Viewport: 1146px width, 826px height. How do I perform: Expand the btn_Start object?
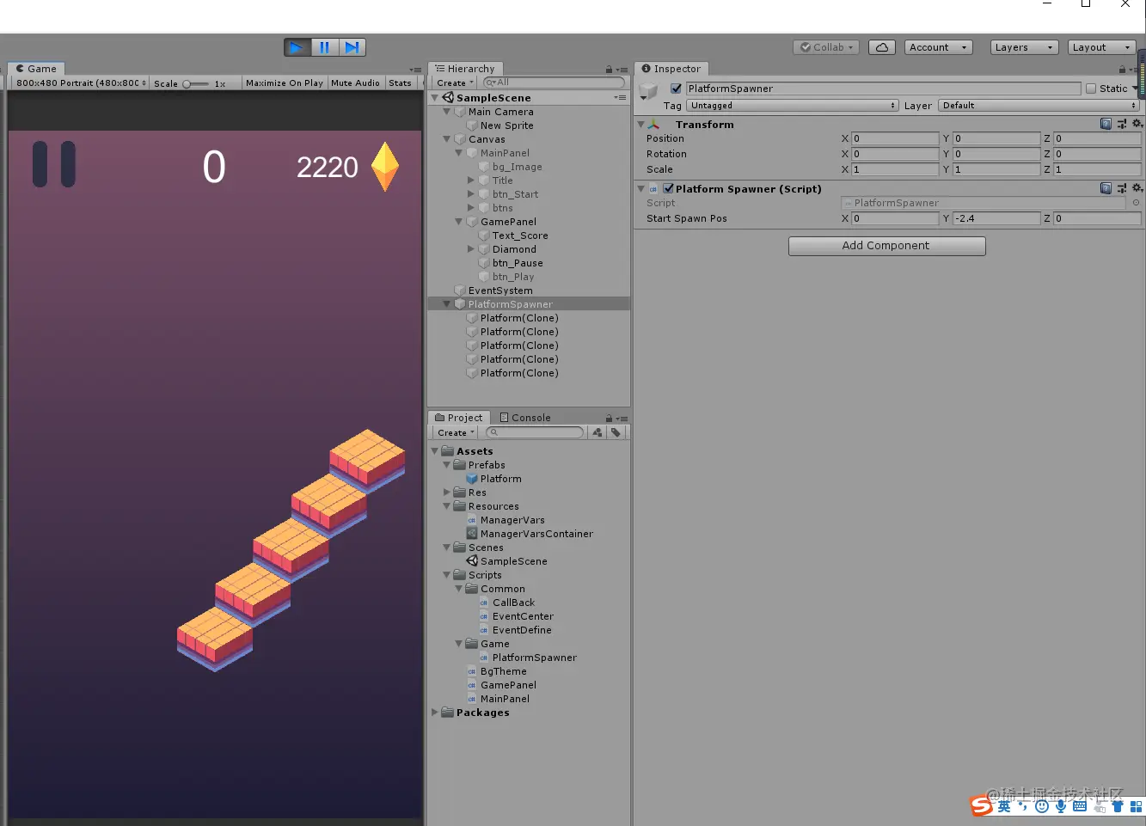pos(471,194)
